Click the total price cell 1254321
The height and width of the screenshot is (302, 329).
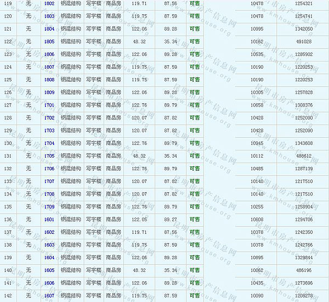pyautogui.click(x=303, y=3)
